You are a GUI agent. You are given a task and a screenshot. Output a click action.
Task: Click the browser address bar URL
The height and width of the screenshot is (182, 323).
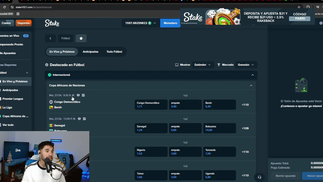click(34, 7)
